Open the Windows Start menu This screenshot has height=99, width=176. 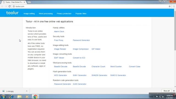(x=3, y=97)
